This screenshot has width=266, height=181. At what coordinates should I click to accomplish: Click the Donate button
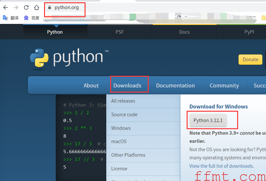tap(250, 60)
